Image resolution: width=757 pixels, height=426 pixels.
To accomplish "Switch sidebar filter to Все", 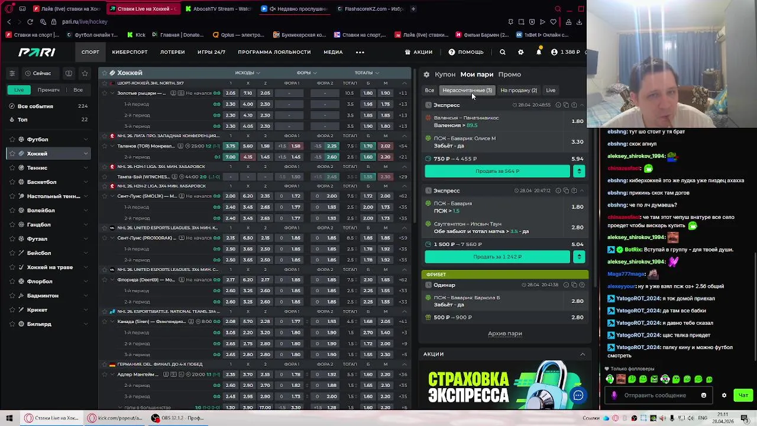I will (78, 90).
